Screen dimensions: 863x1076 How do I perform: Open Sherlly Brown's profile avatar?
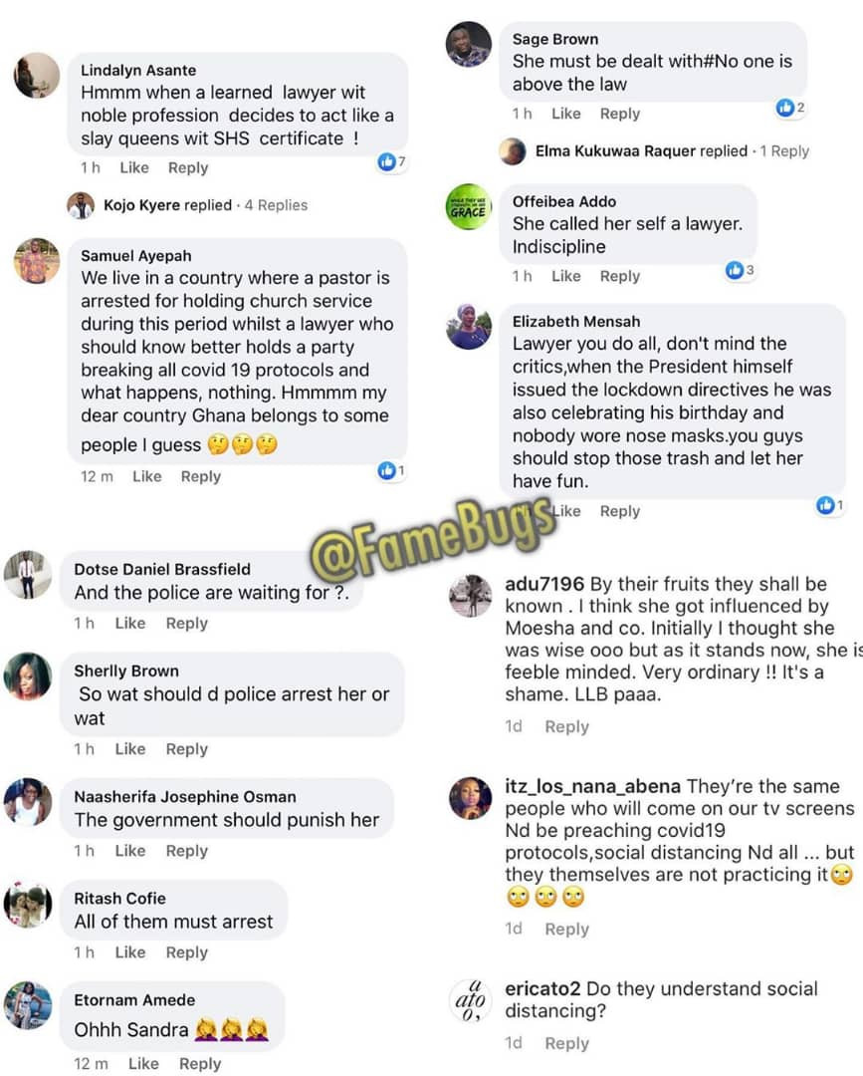(28, 675)
